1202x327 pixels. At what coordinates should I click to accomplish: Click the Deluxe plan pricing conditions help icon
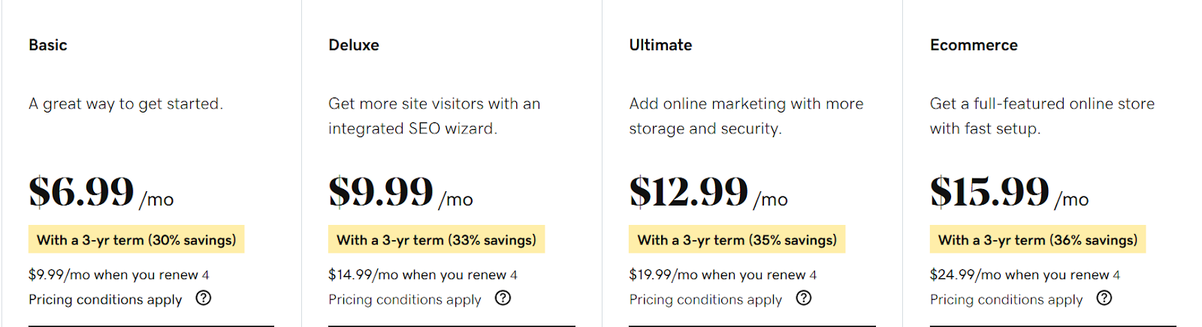click(x=503, y=298)
